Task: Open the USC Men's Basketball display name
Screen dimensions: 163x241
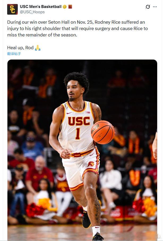Action: [41, 7]
